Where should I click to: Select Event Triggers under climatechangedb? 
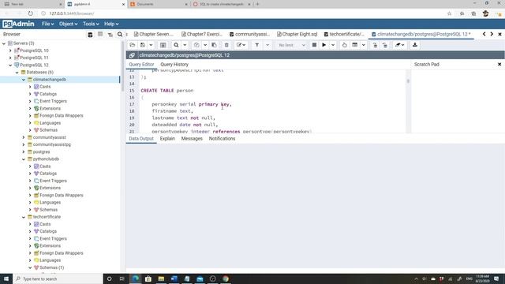(53, 101)
